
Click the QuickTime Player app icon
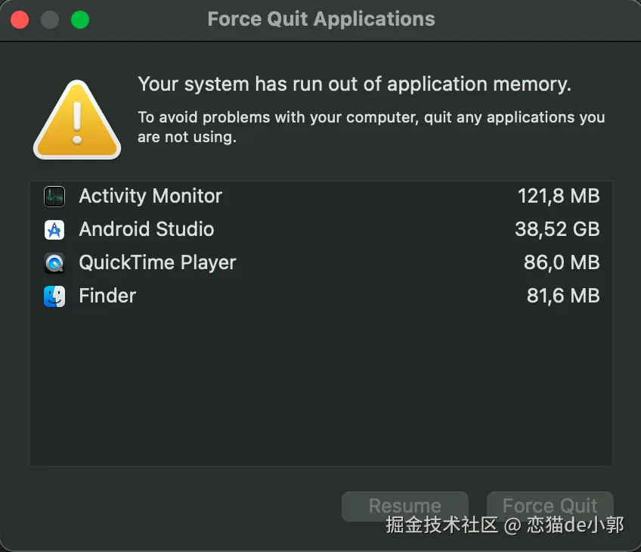[x=54, y=263]
